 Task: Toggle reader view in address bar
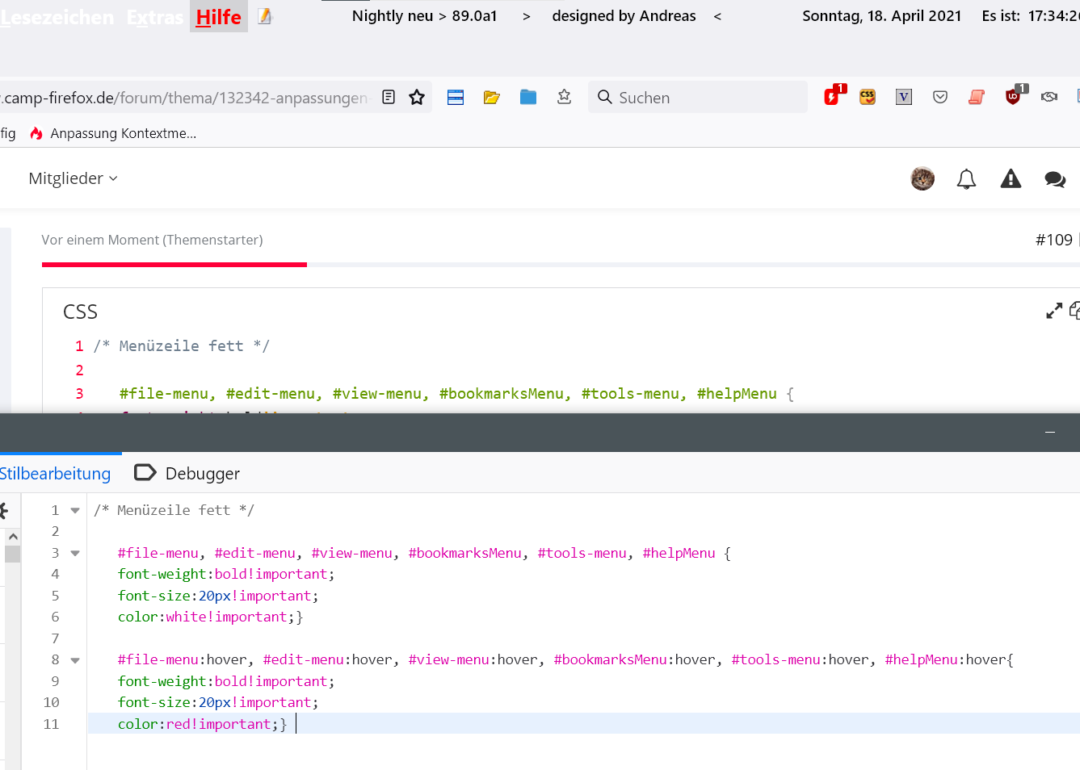point(389,98)
